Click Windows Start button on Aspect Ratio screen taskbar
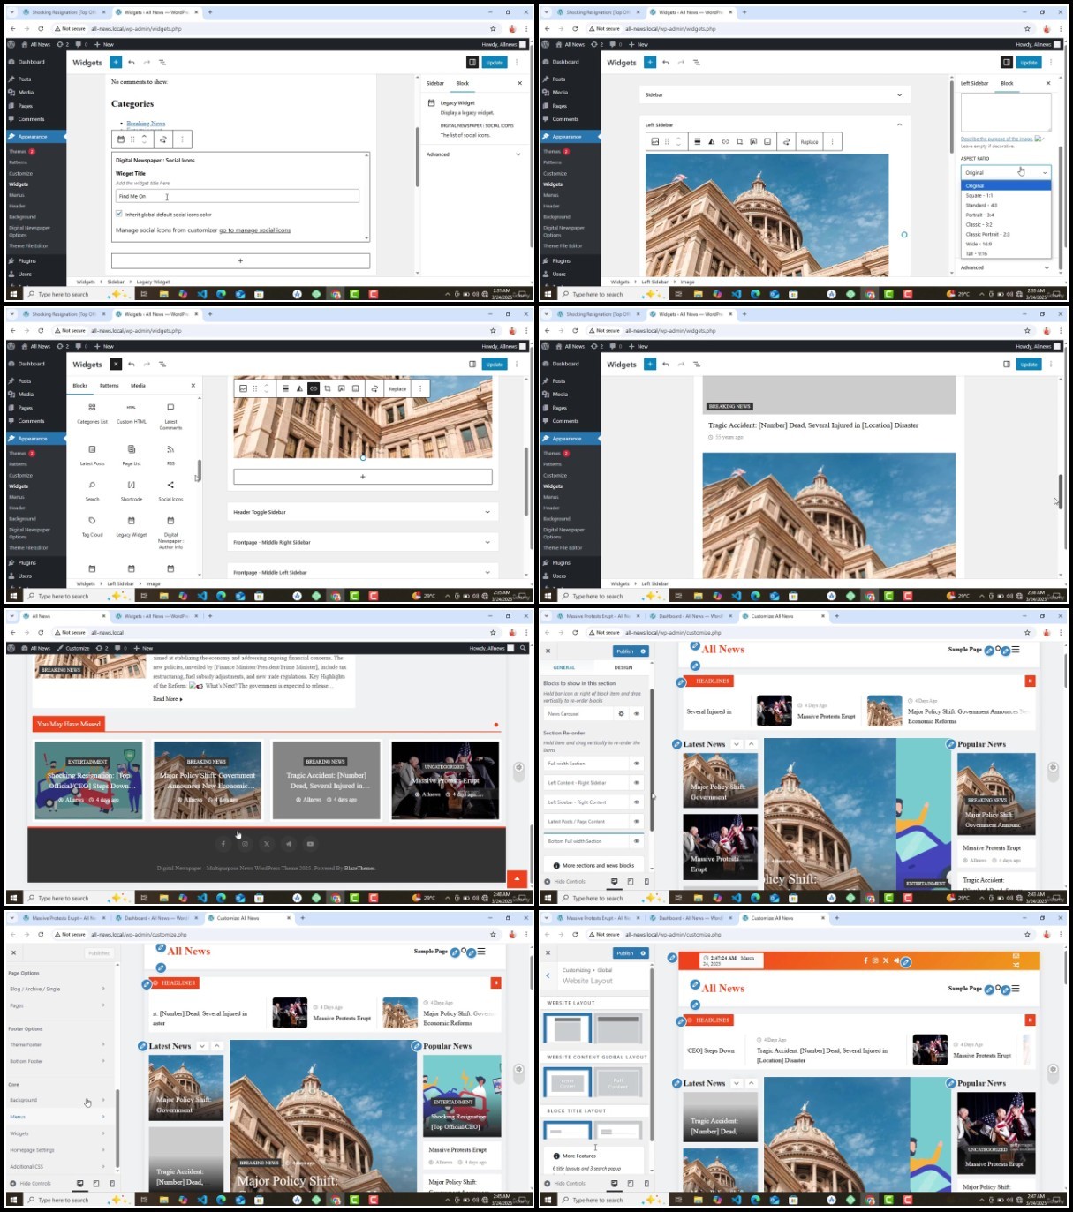The image size is (1073, 1212). [548, 294]
